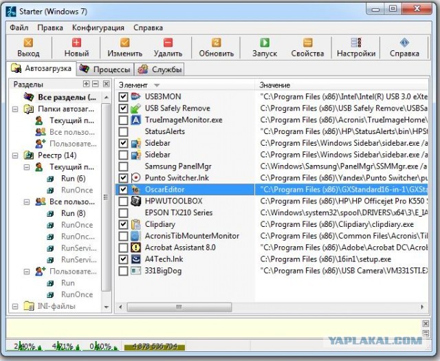
Task: Click the memory usage bar in status bar
Action: 155,347
